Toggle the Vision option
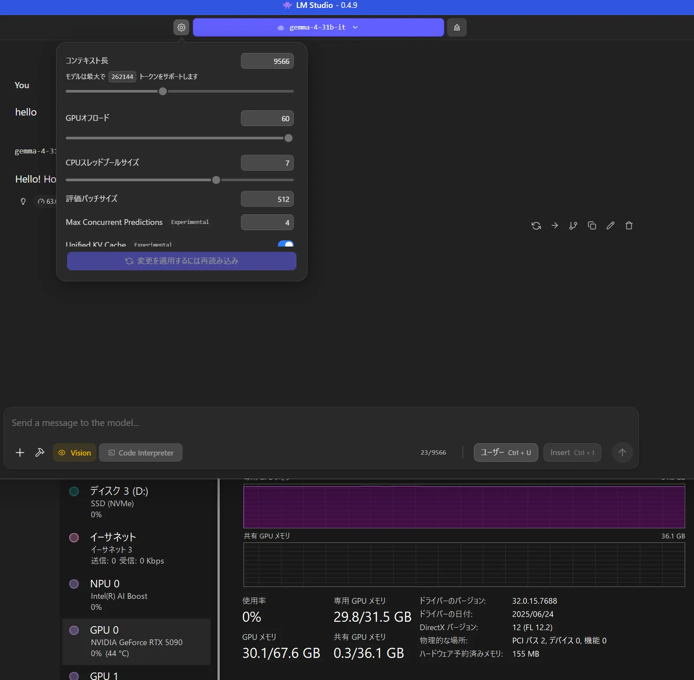 75,452
